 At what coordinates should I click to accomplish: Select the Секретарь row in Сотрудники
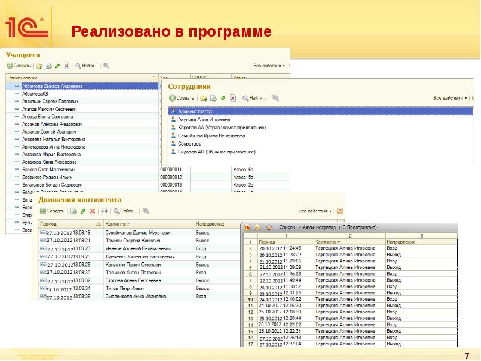tap(320, 144)
